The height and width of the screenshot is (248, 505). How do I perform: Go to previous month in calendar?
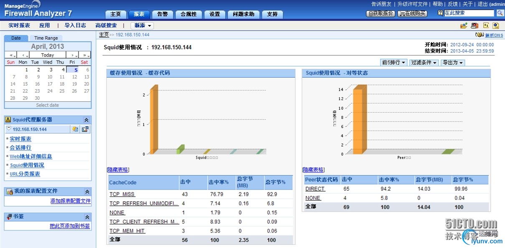pos(23,55)
